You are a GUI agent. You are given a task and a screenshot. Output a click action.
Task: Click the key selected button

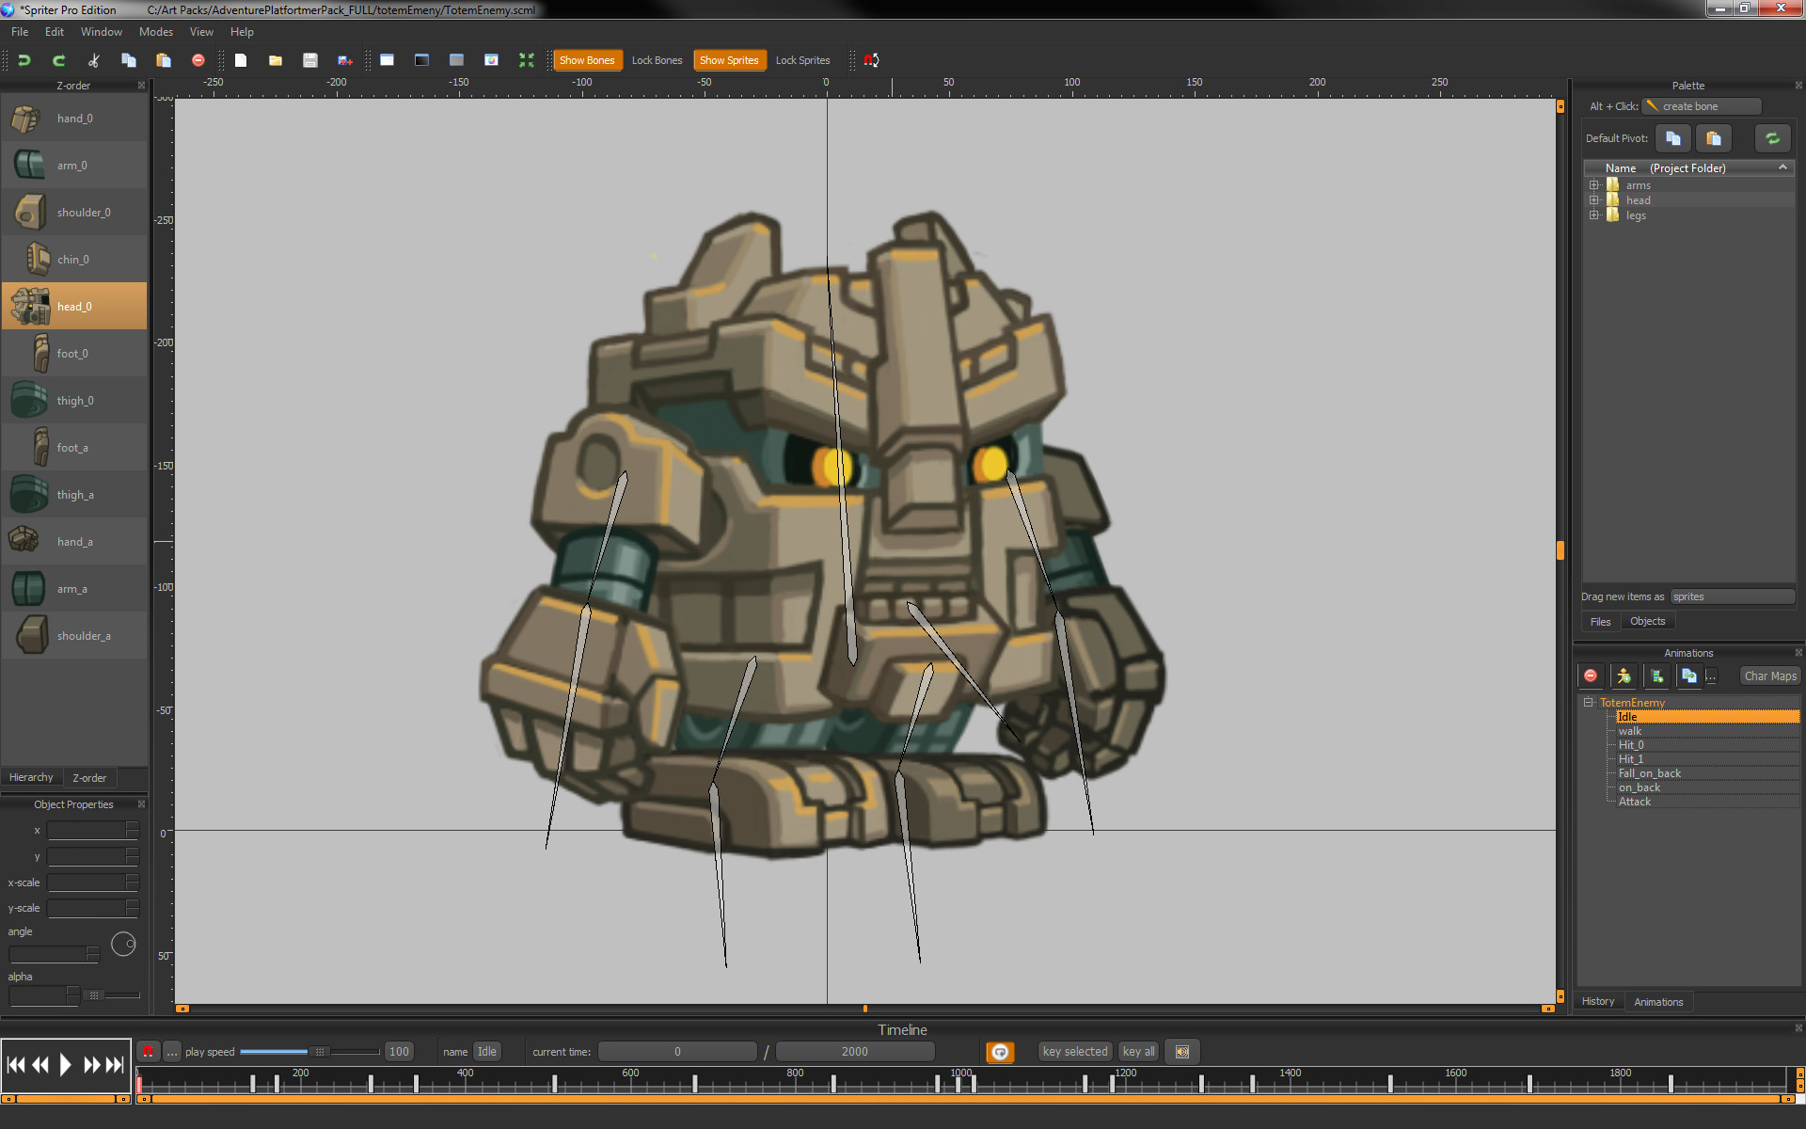point(1074,1052)
